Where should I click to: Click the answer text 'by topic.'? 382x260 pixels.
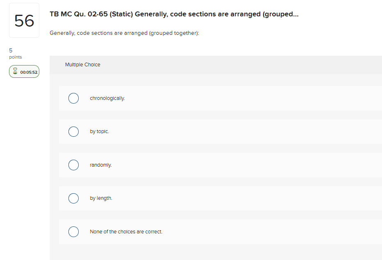tap(99, 131)
